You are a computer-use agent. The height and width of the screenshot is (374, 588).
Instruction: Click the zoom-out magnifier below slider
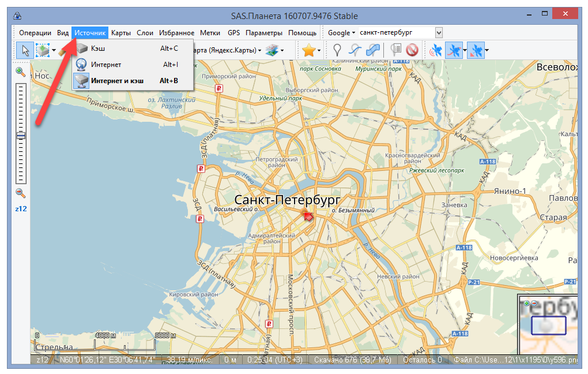point(20,193)
